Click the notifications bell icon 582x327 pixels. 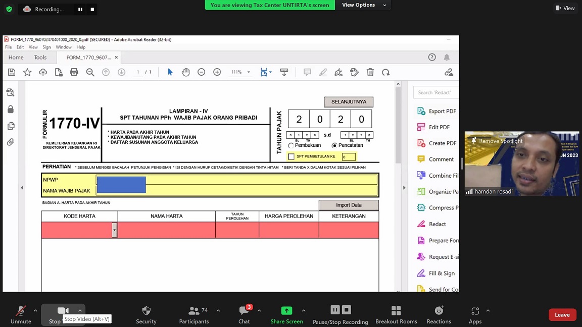click(x=447, y=57)
